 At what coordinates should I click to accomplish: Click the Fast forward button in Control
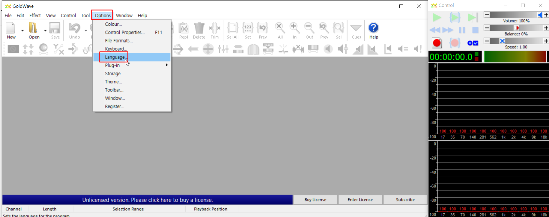(448, 30)
